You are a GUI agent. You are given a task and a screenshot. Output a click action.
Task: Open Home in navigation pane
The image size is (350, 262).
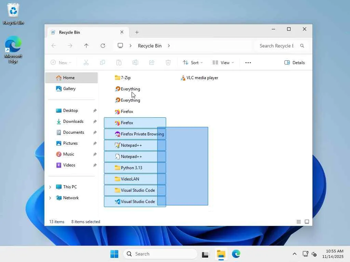coord(71,78)
